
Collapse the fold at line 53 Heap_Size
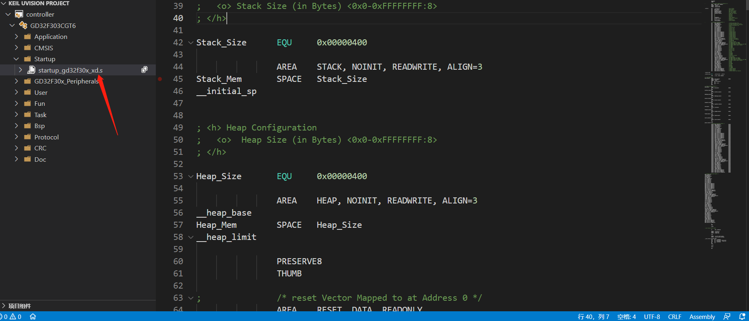coord(191,176)
